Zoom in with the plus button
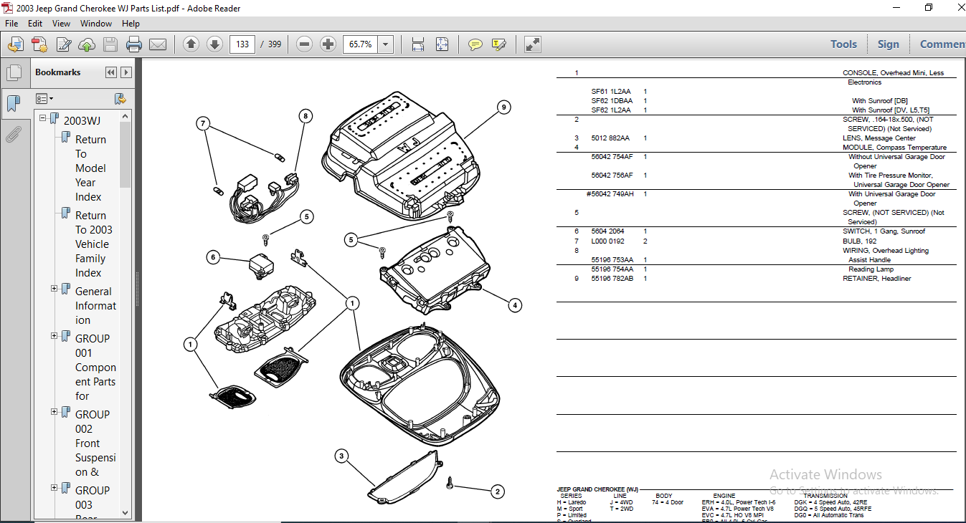Screen dimensions: 966x523 tap(328, 44)
